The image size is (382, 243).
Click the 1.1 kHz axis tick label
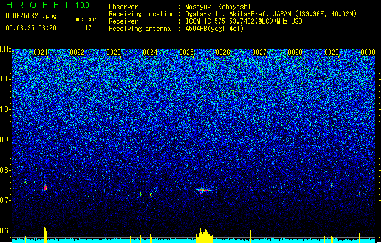click(x=5, y=80)
